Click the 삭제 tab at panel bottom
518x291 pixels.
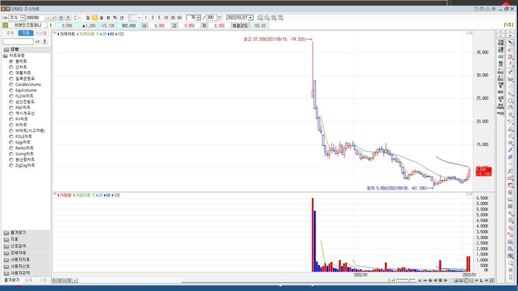[x=43, y=280]
